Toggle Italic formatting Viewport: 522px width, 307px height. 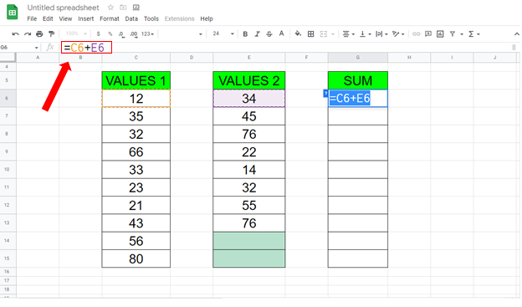pyautogui.click(x=257, y=34)
